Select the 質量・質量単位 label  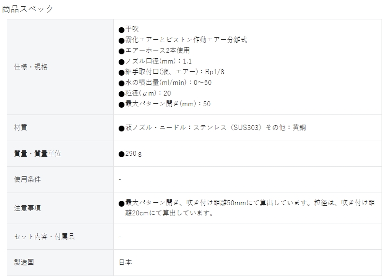(x=38, y=154)
